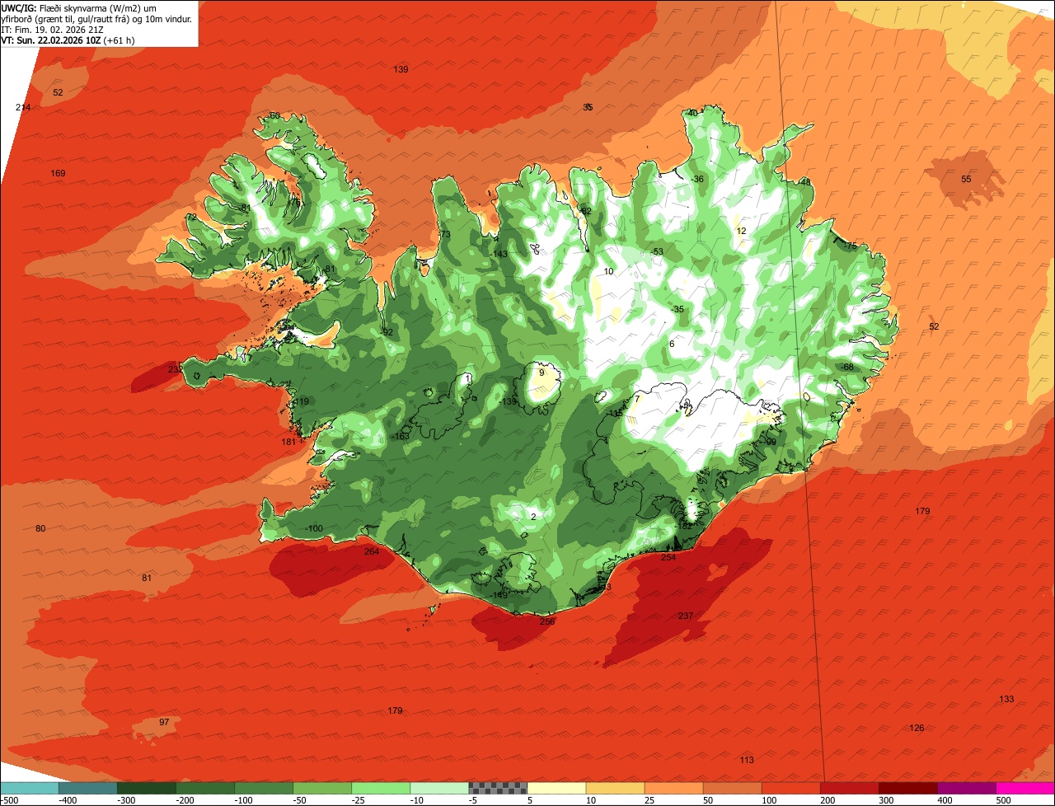Click the light teal -500 to -400 legend swatch
Viewport: 1055px width, 806px height.
[30, 788]
